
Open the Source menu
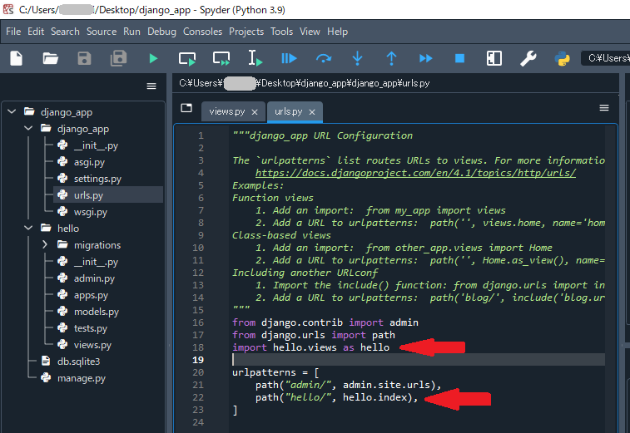pos(102,32)
